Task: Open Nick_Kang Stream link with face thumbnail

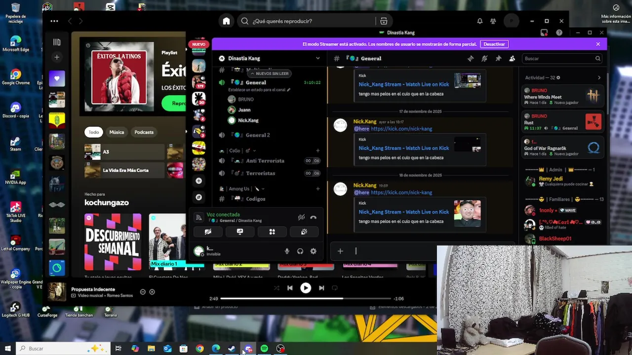Action: pyautogui.click(x=404, y=212)
